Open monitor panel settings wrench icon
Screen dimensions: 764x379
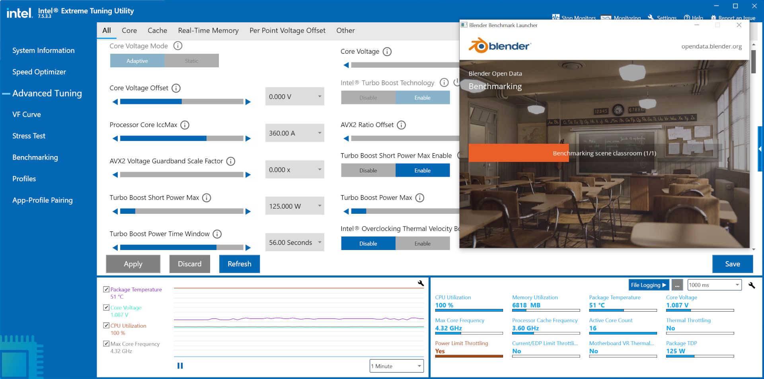pyautogui.click(x=752, y=285)
